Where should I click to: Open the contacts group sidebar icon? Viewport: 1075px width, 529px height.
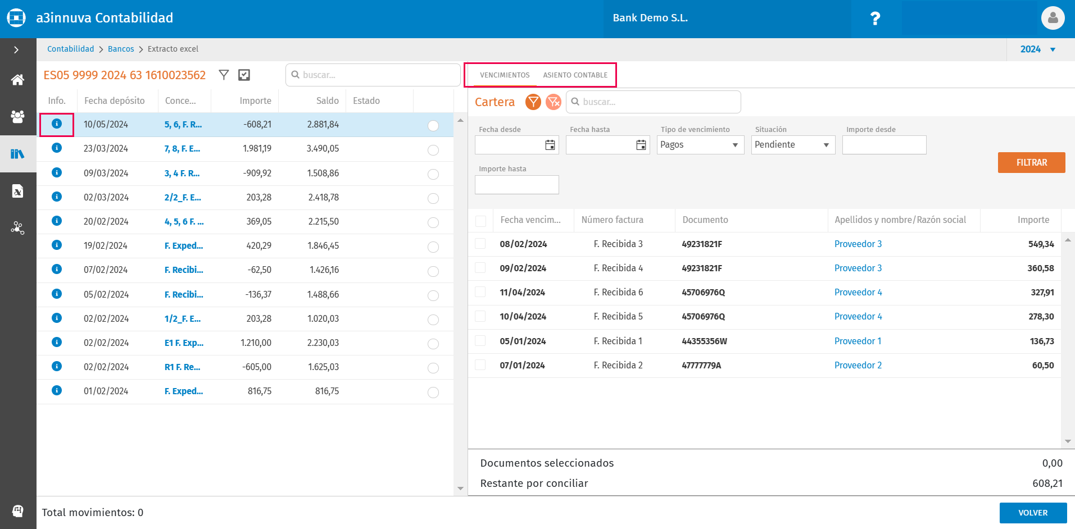tap(17, 116)
